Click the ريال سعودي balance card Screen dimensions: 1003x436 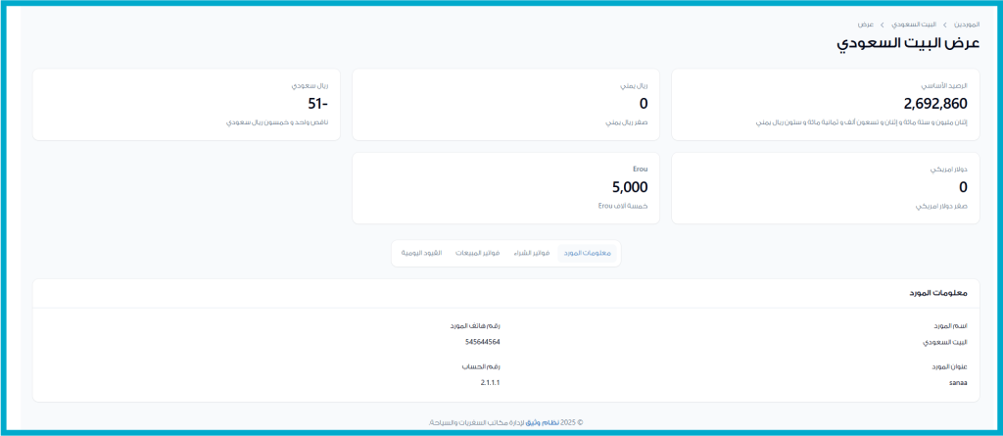point(186,104)
